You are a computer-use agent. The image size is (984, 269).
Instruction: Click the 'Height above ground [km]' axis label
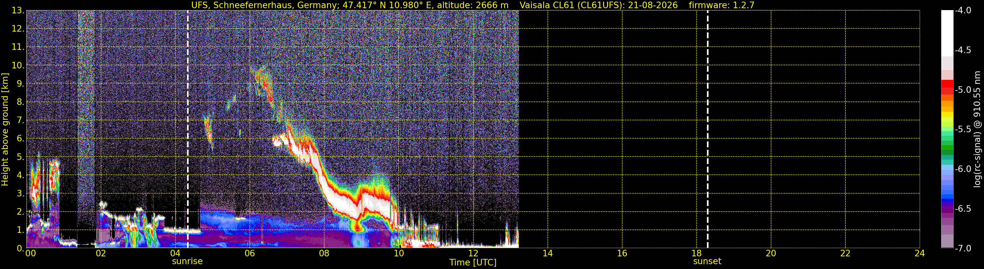point(5,130)
